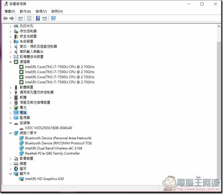Image resolution: width=223 pixels, height=194 pixels.
Task: Open the 說明(H) Help menu
Action: click(57, 11)
